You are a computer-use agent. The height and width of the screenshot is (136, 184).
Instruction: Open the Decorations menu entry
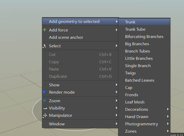point(144,109)
